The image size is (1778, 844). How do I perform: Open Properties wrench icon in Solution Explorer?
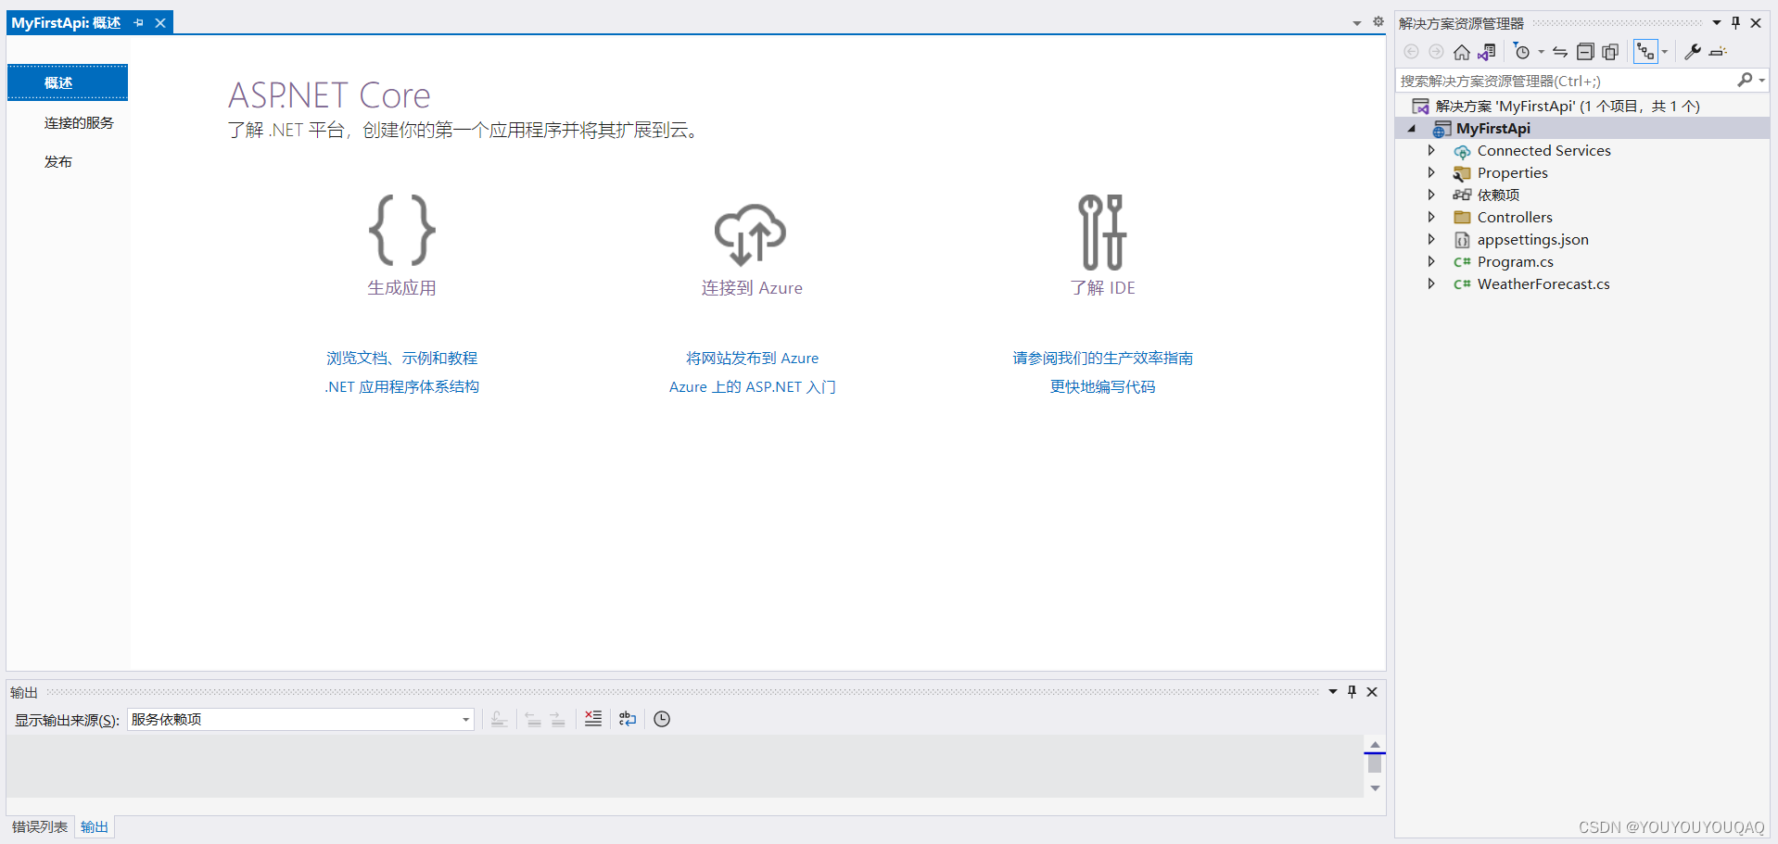(x=1693, y=52)
